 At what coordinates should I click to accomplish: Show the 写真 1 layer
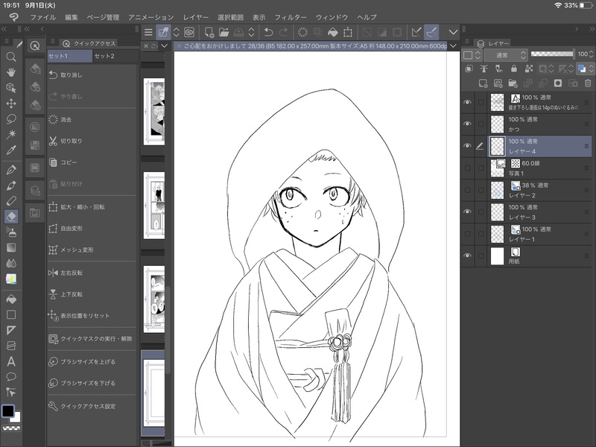(467, 168)
